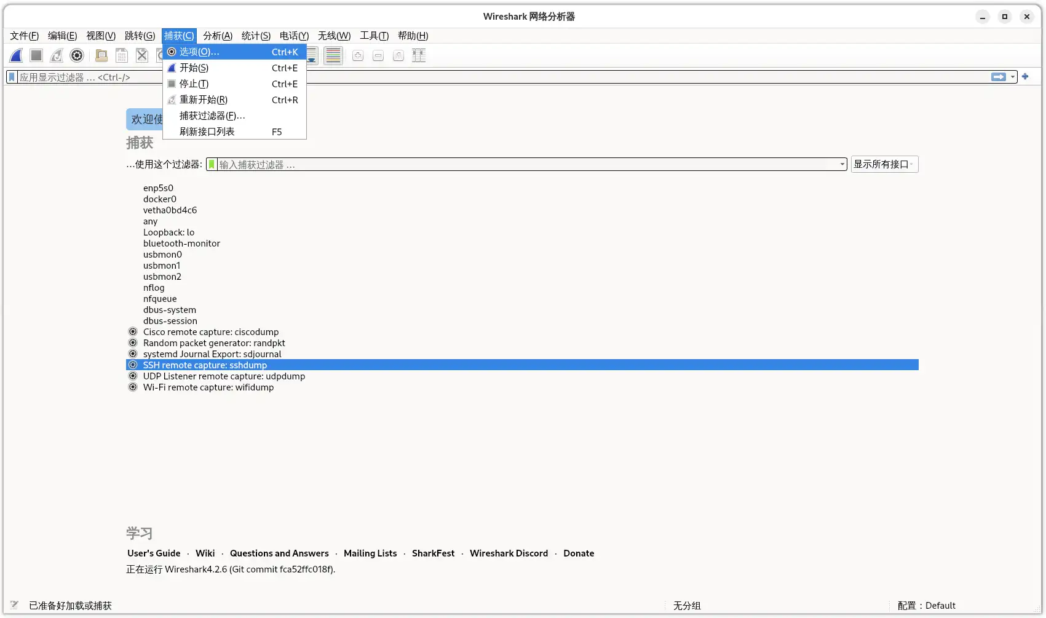Screen dimensions: 1046x618
Task: Open the 文件(F) menu
Action: coord(25,36)
